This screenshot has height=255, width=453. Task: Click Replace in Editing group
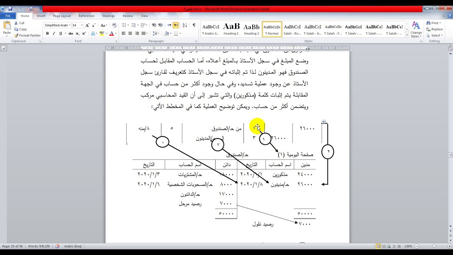coord(434,29)
